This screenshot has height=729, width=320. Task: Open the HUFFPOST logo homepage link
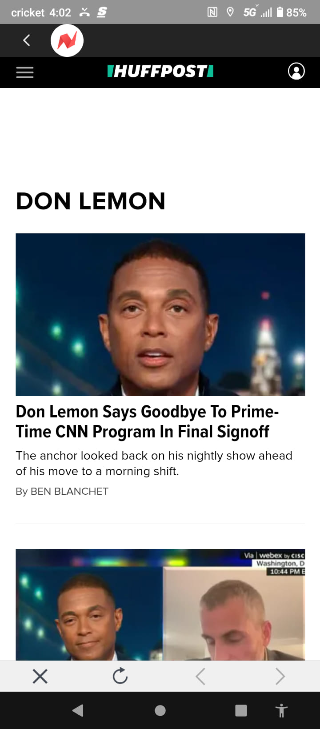[160, 71]
